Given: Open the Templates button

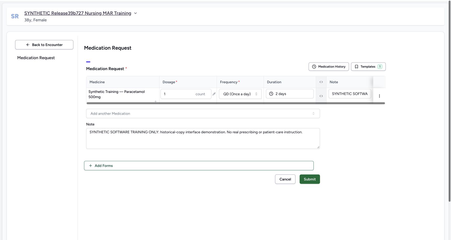Looking at the screenshot, I should click(x=368, y=67).
